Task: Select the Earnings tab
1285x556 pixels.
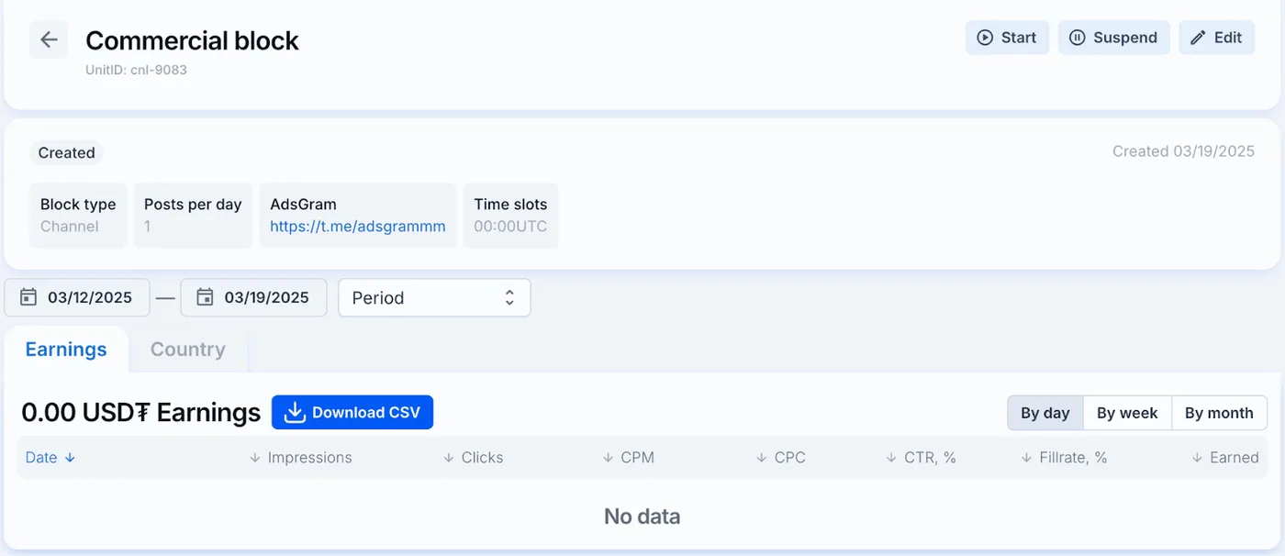Action: (66, 350)
